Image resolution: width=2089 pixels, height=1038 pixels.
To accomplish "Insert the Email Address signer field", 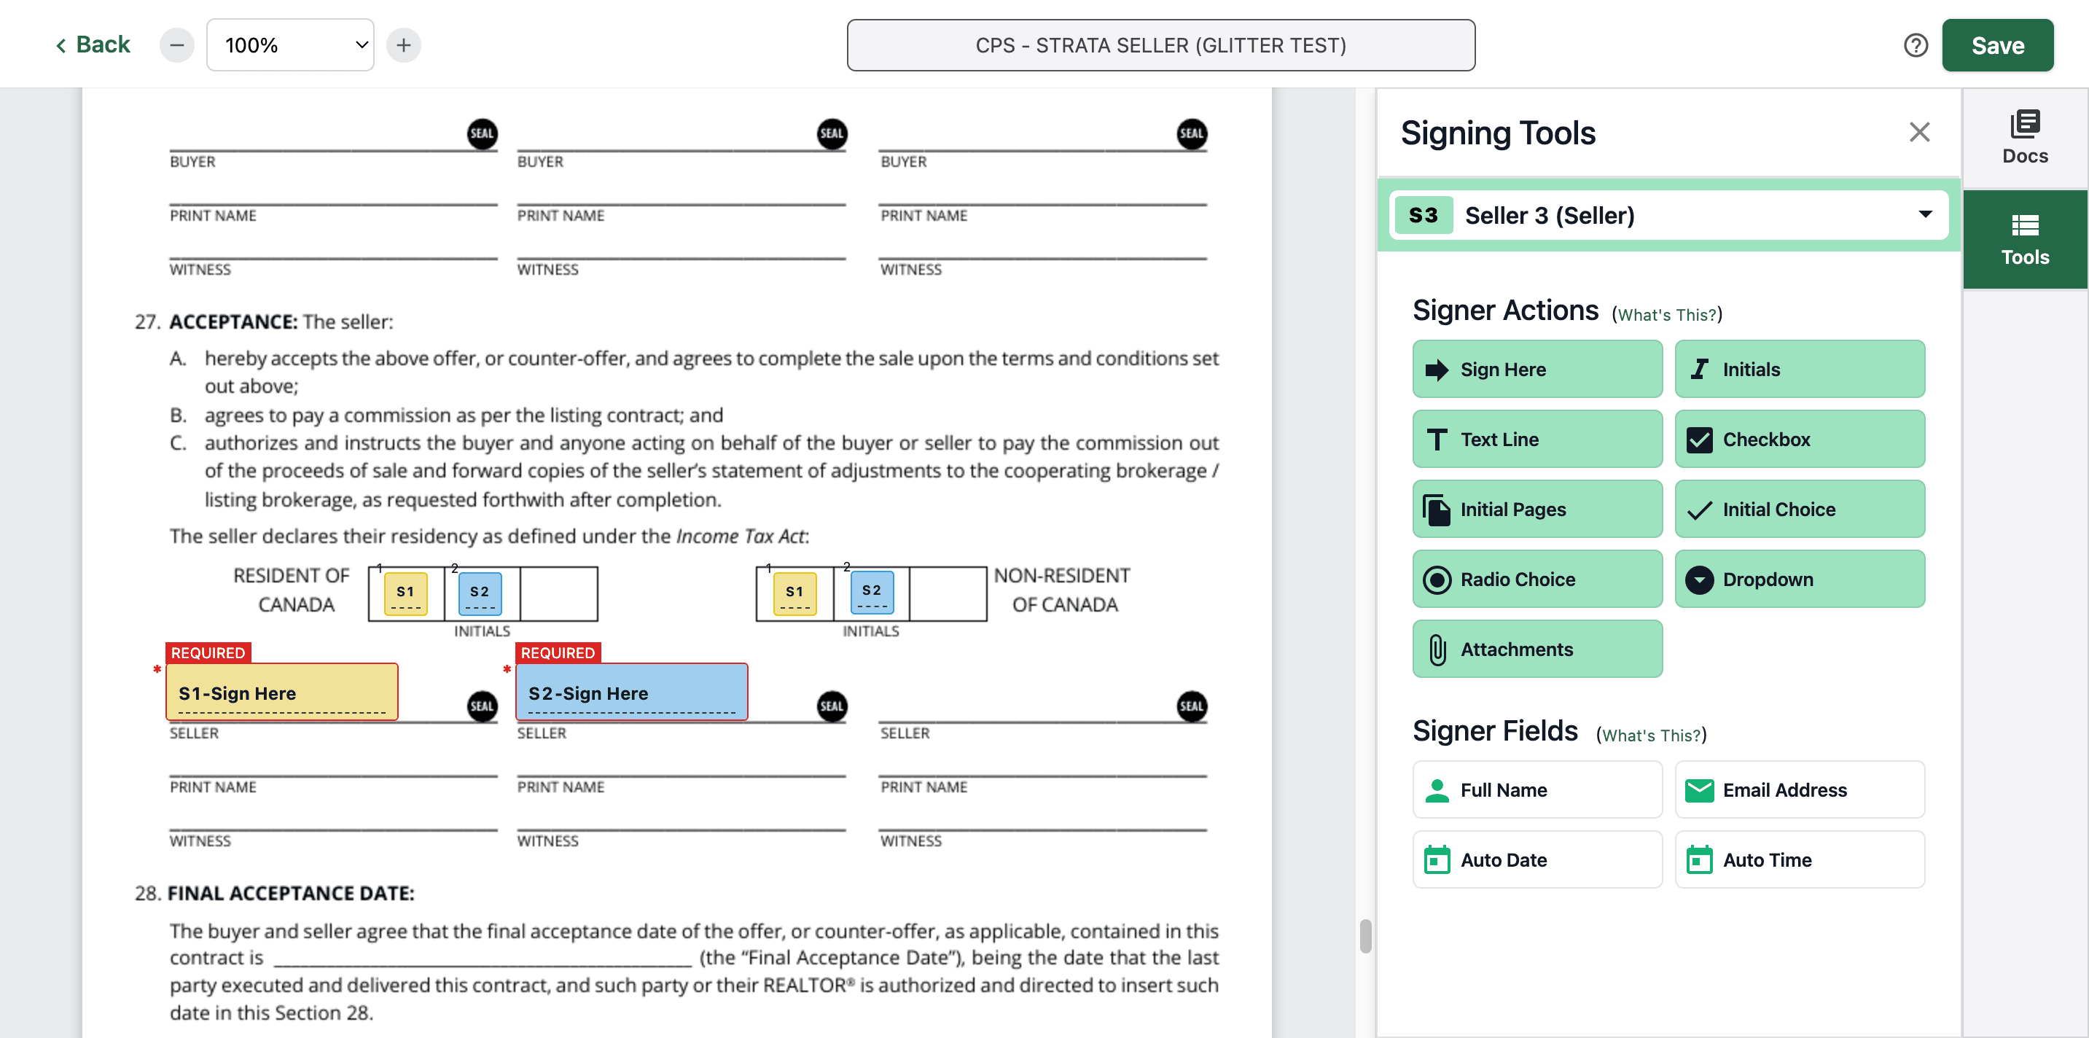I will (1799, 790).
